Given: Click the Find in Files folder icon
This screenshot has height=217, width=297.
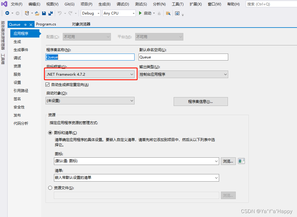Looking at the screenshot, I should (168, 13).
